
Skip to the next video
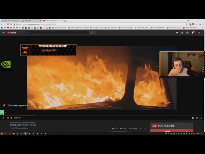(8, 118)
